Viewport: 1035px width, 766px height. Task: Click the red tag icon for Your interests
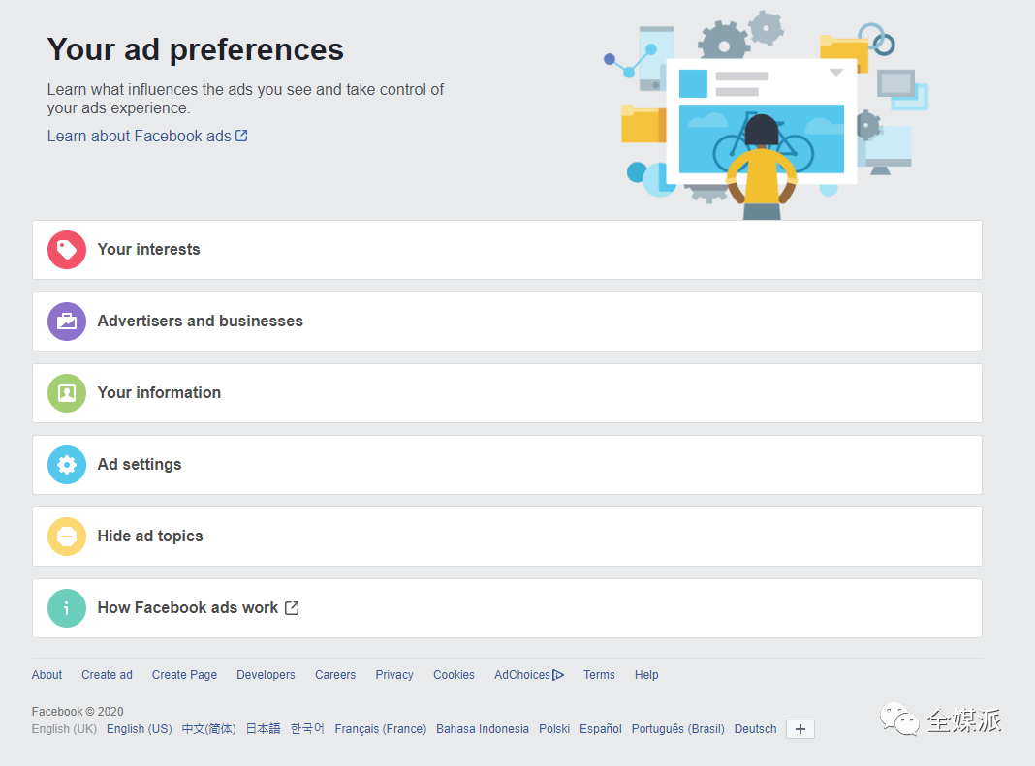point(67,250)
